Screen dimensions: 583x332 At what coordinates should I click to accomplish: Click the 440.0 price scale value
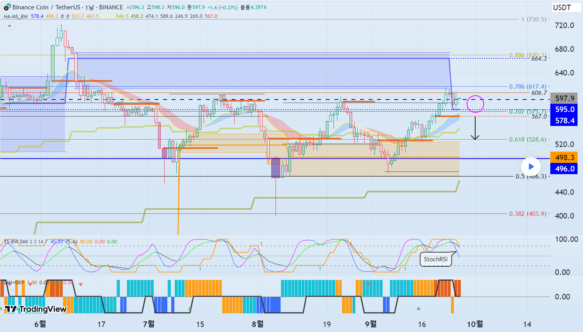564,192
